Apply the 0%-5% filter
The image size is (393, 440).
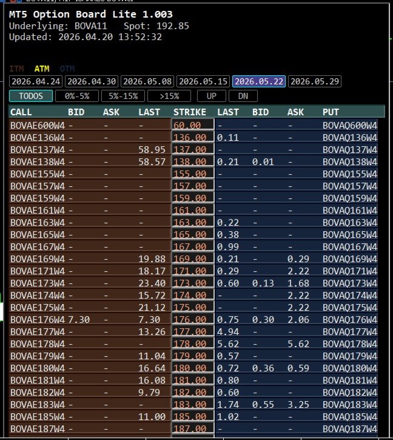point(77,96)
